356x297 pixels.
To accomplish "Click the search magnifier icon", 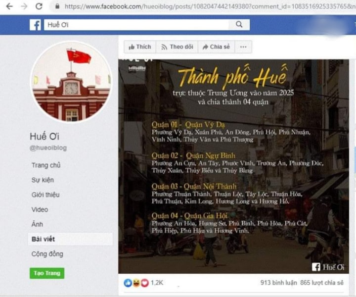I will click(239, 24).
